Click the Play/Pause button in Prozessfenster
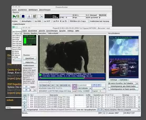 (x=16, y=16)
